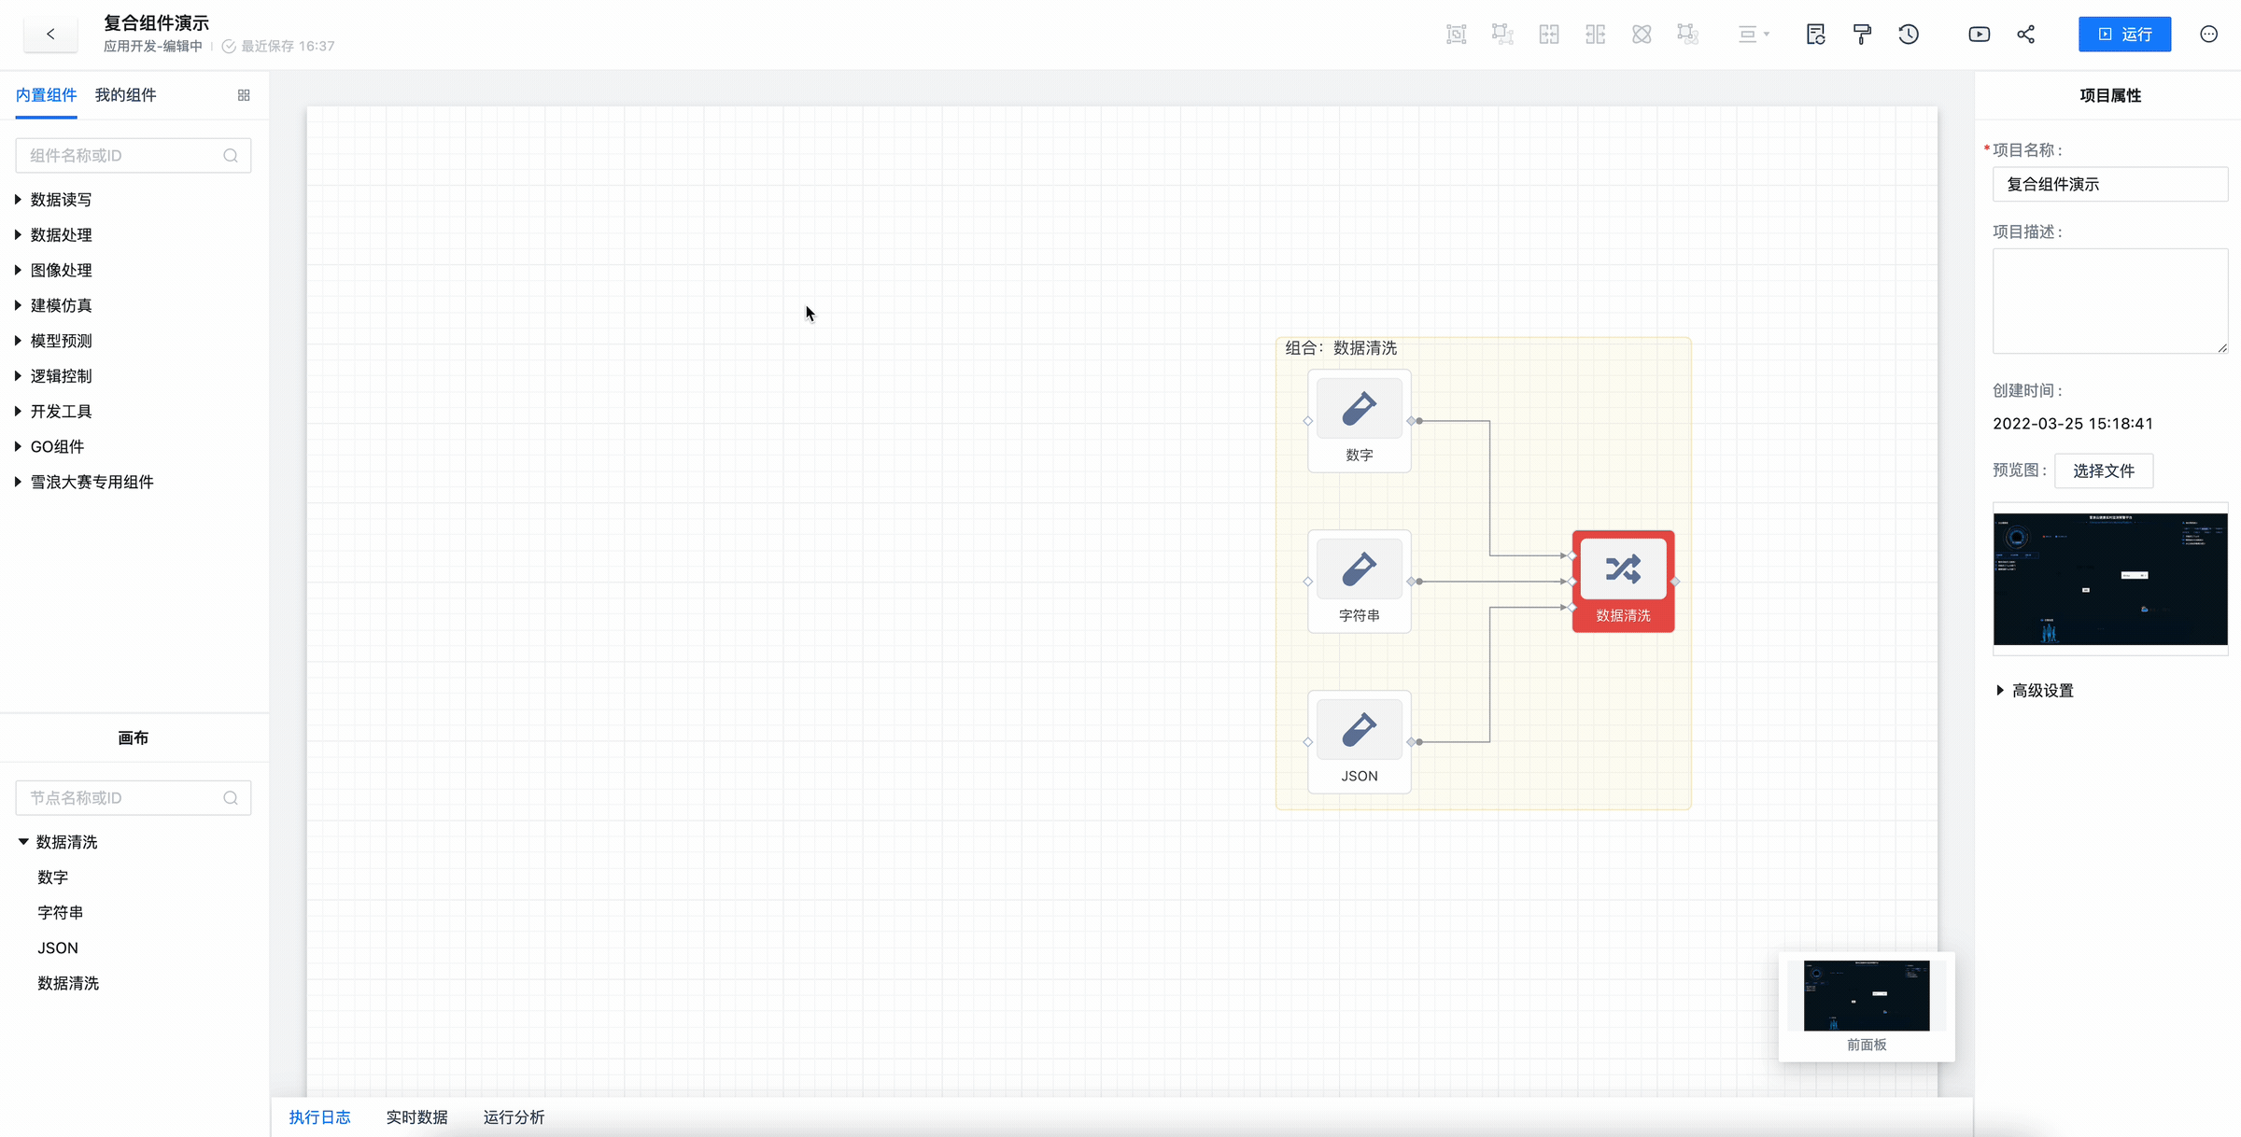Expand the 逻辑控制 category

61,376
